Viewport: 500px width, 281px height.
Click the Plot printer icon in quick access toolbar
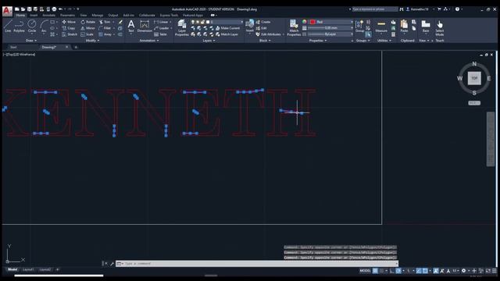[54, 9]
